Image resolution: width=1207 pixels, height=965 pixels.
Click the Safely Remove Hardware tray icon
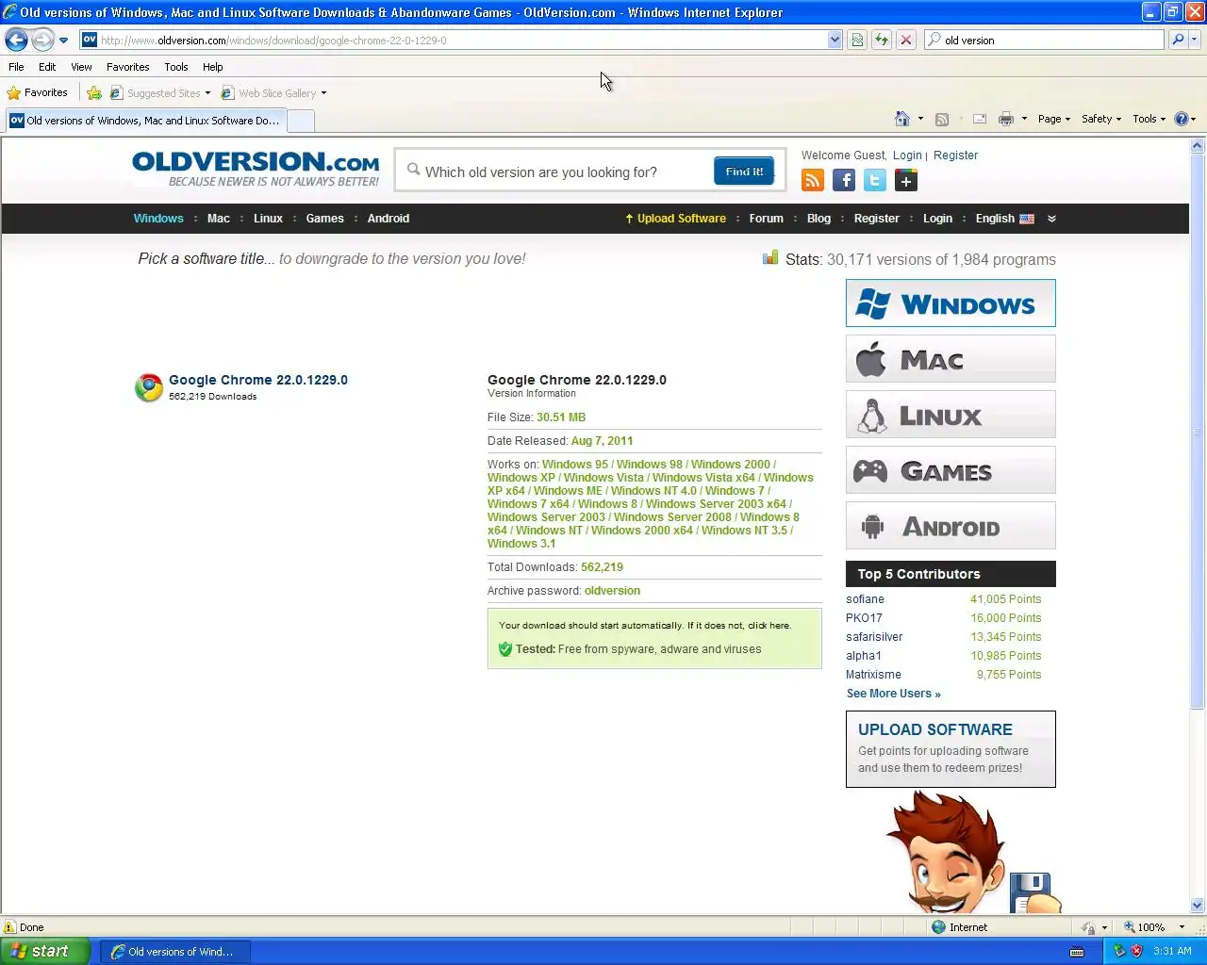click(x=1119, y=951)
